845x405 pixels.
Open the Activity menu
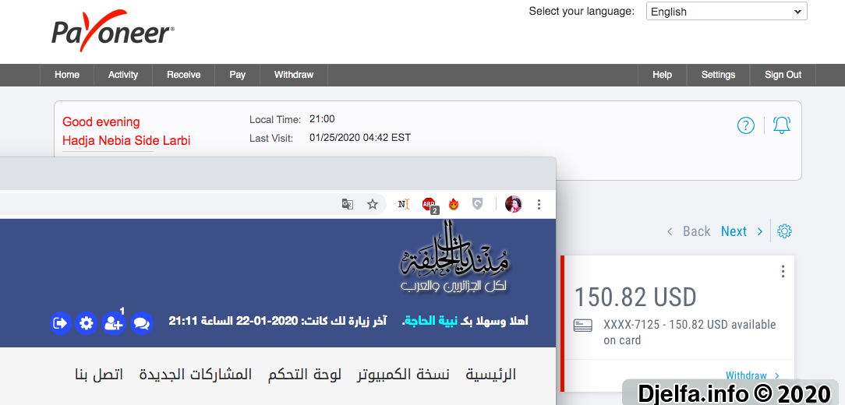[x=123, y=75]
